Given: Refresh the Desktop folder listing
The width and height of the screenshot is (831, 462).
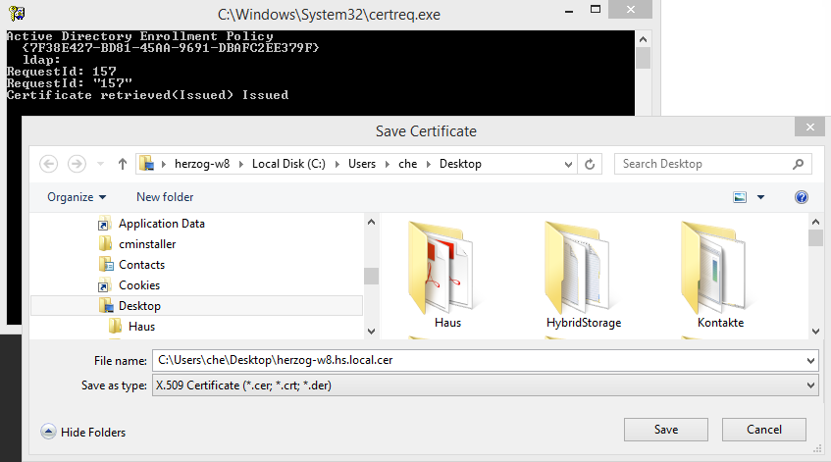Looking at the screenshot, I should coord(589,164).
